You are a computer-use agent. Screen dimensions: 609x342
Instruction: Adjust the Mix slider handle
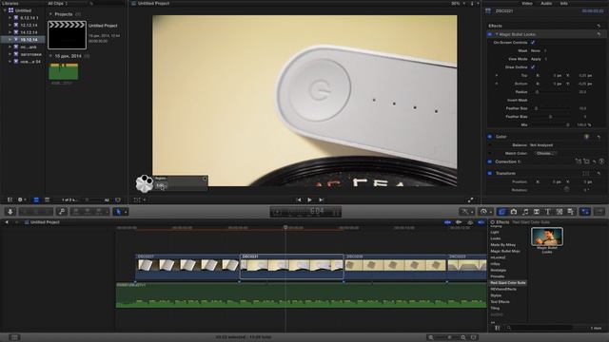point(568,124)
